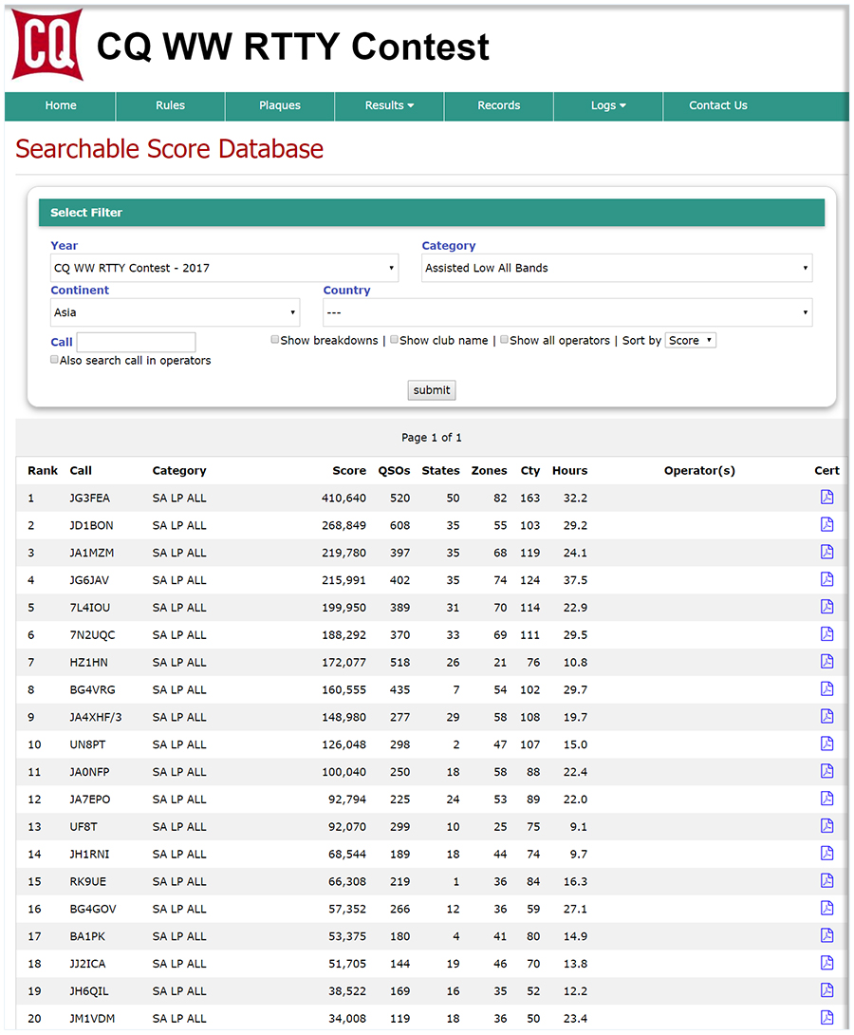Open the Continent dropdown showing Asia
Screen dimensions: 854x1035
[x=175, y=312]
